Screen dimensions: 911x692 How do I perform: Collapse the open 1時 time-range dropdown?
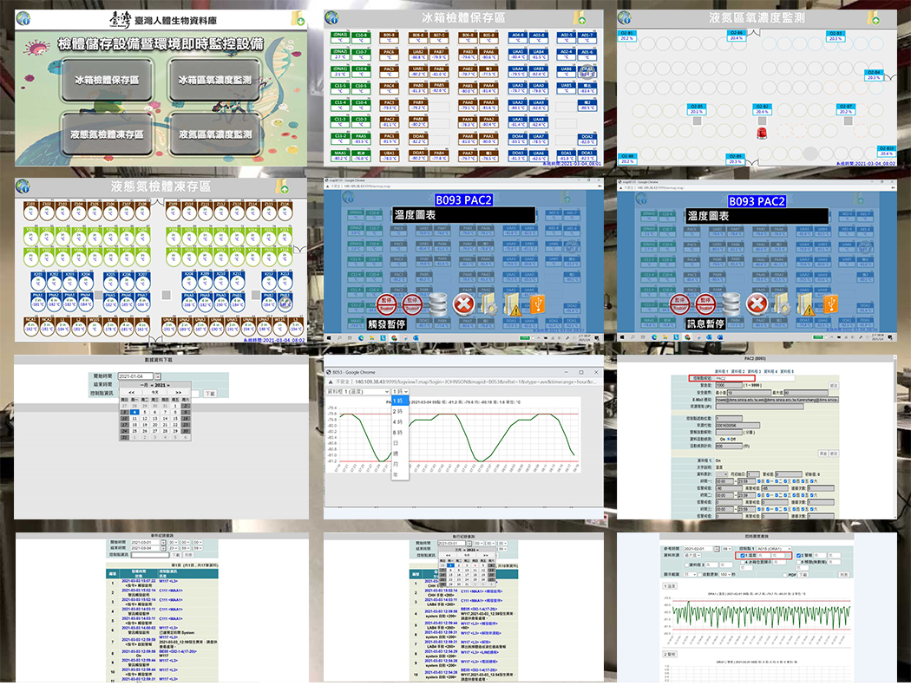tap(400, 392)
